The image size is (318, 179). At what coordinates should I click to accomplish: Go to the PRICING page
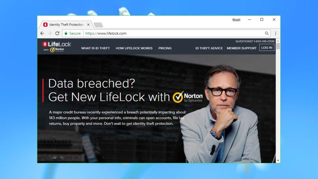point(165,48)
